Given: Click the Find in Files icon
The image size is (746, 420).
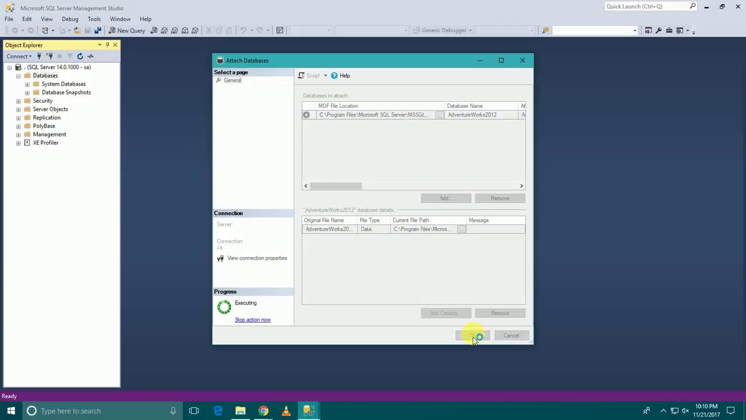Looking at the screenshot, I should click(545, 30).
